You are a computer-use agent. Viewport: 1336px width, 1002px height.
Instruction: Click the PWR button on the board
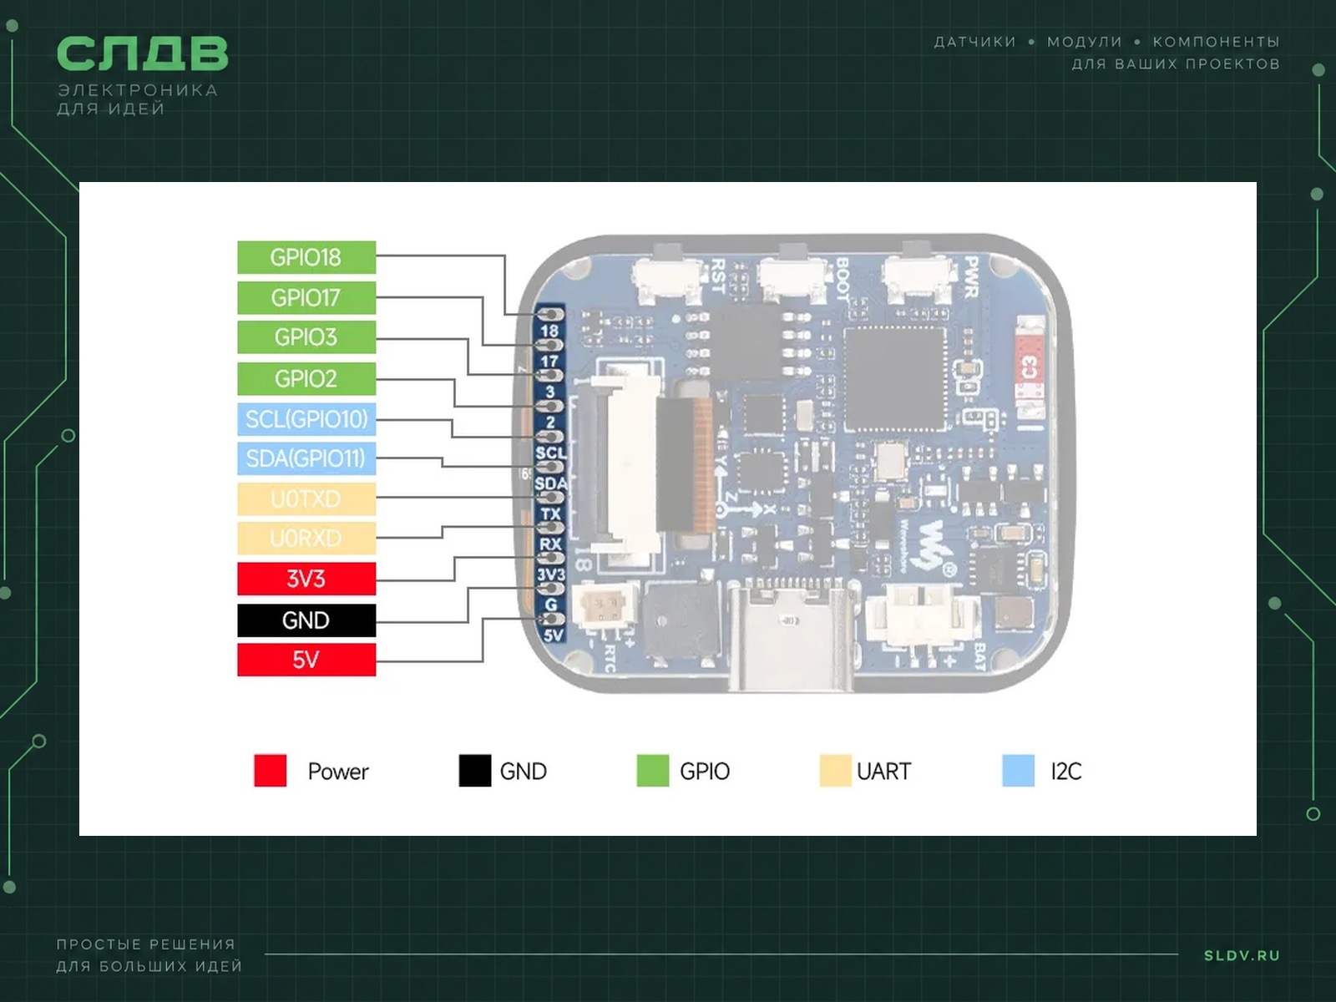[918, 274]
